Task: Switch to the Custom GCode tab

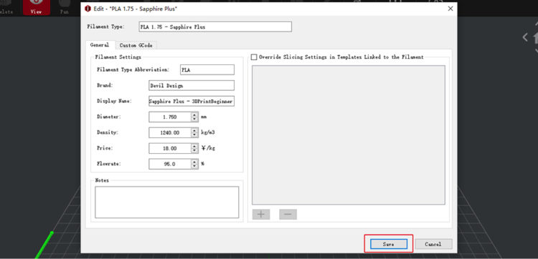Action: [x=136, y=45]
